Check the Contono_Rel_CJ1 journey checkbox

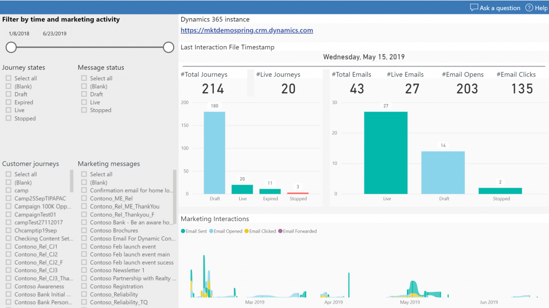(x=9, y=246)
